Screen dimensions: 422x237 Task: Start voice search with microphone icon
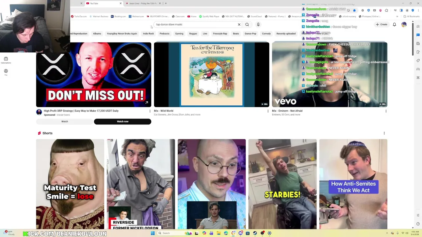(x=258, y=24)
